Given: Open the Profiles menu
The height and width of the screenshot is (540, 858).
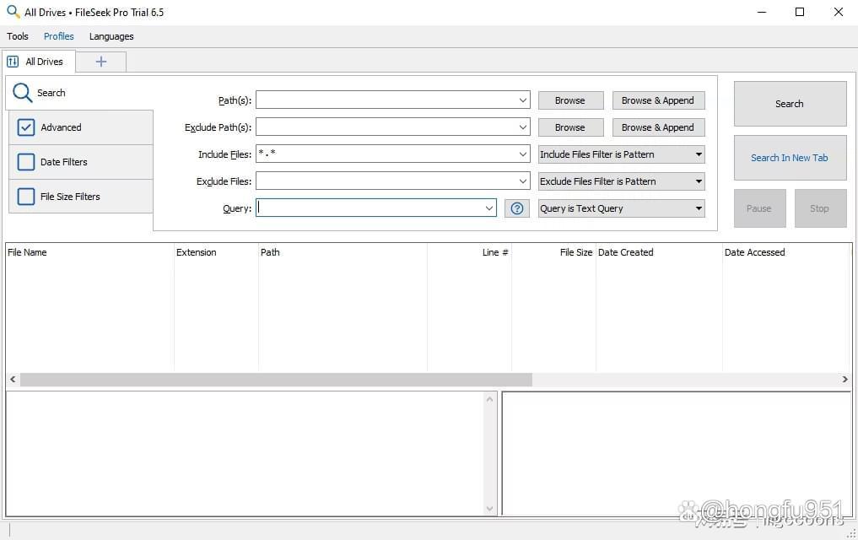Looking at the screenshot, I should pos(58,36).
